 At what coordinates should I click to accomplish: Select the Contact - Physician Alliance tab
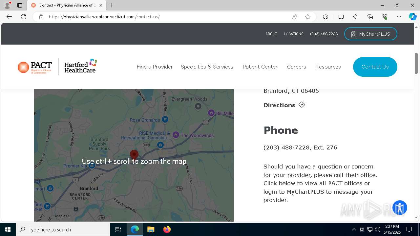(66, 5)
